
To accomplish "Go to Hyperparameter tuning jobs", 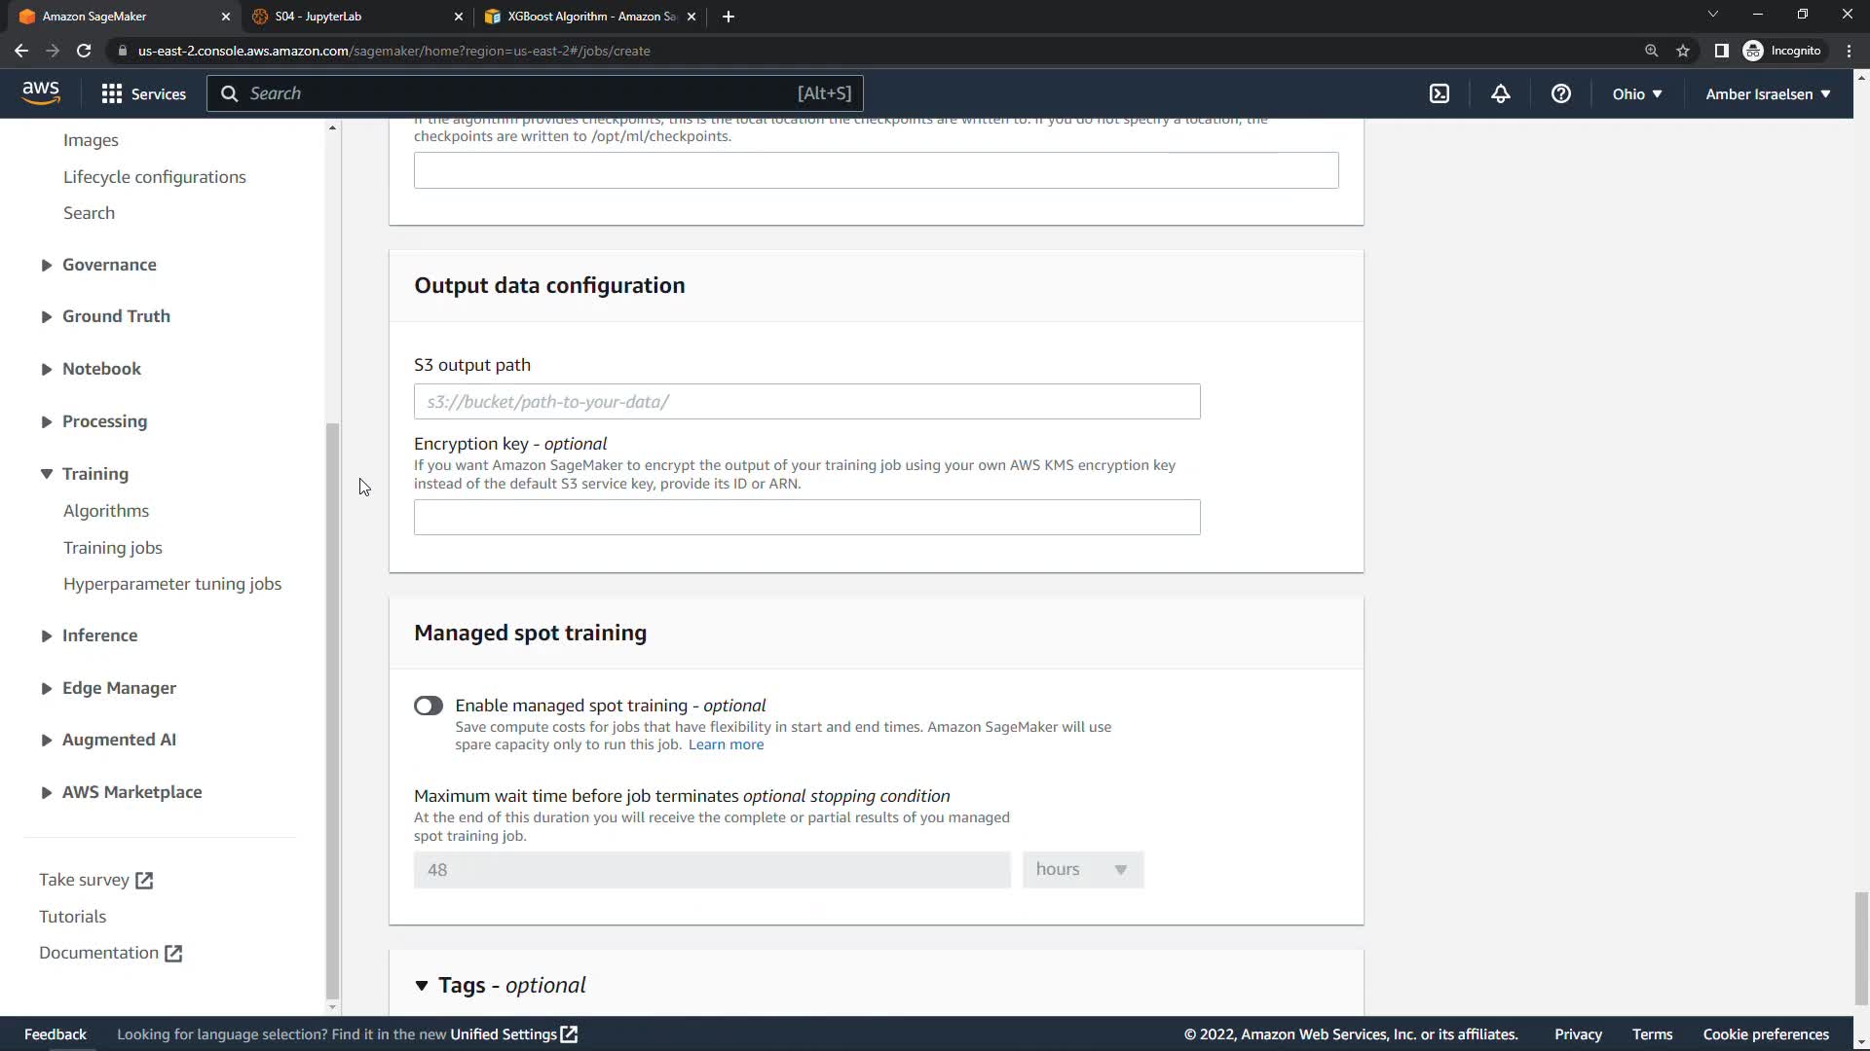I will point(172,584).
